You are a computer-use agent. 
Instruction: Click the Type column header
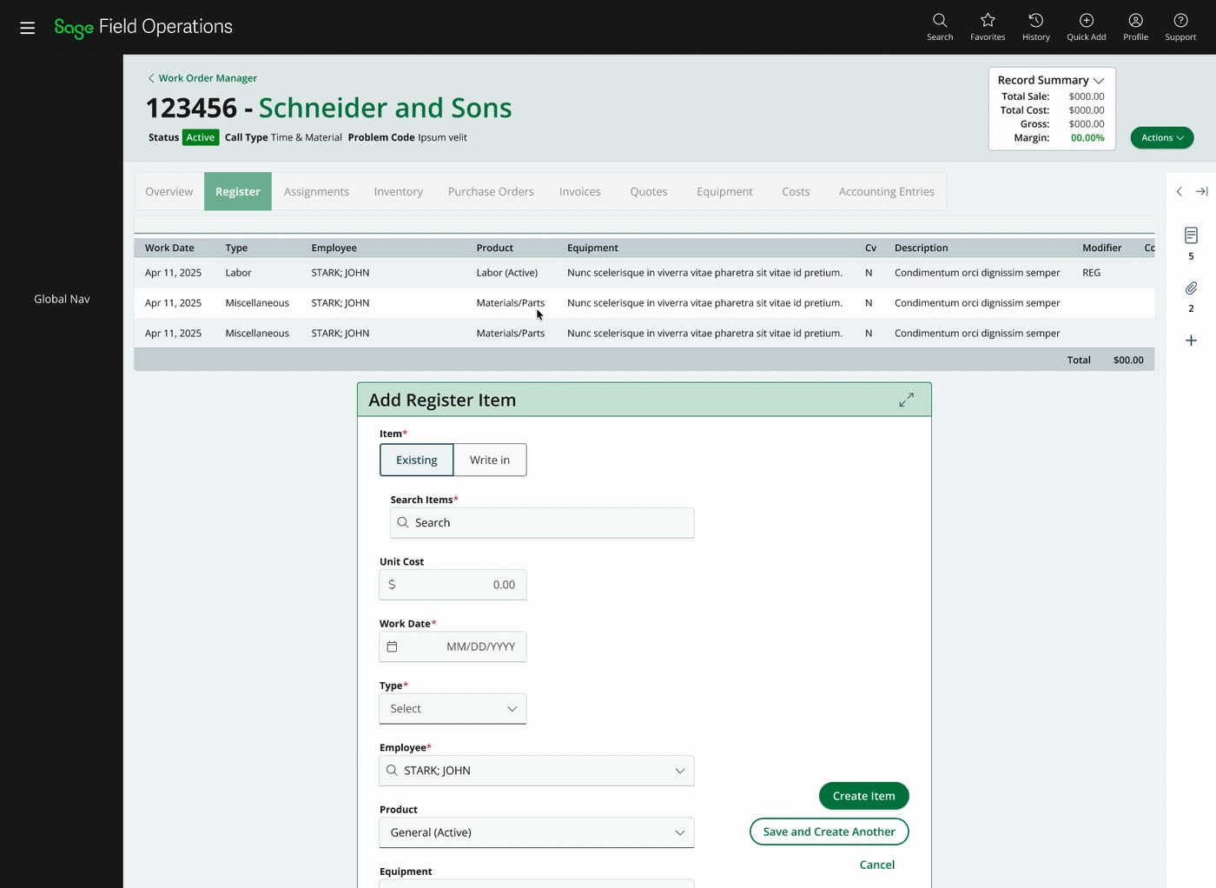point(236,248)
